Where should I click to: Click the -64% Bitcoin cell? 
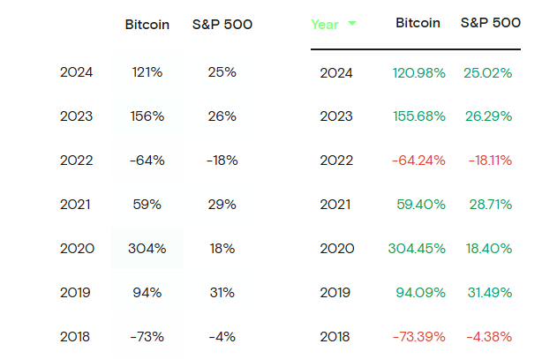coord(147,161)
